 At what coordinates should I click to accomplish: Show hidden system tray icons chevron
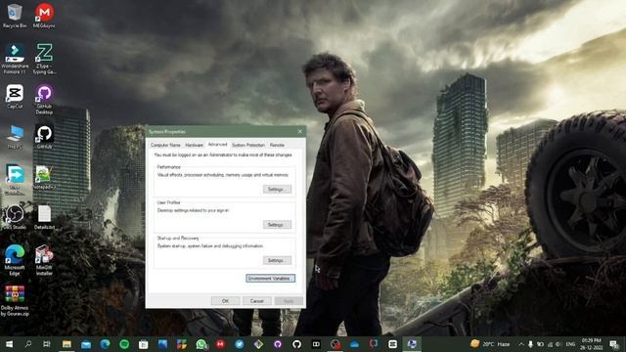point(521,344)
